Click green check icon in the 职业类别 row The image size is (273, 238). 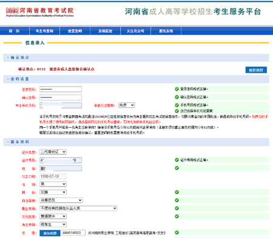tap(177, 208)
